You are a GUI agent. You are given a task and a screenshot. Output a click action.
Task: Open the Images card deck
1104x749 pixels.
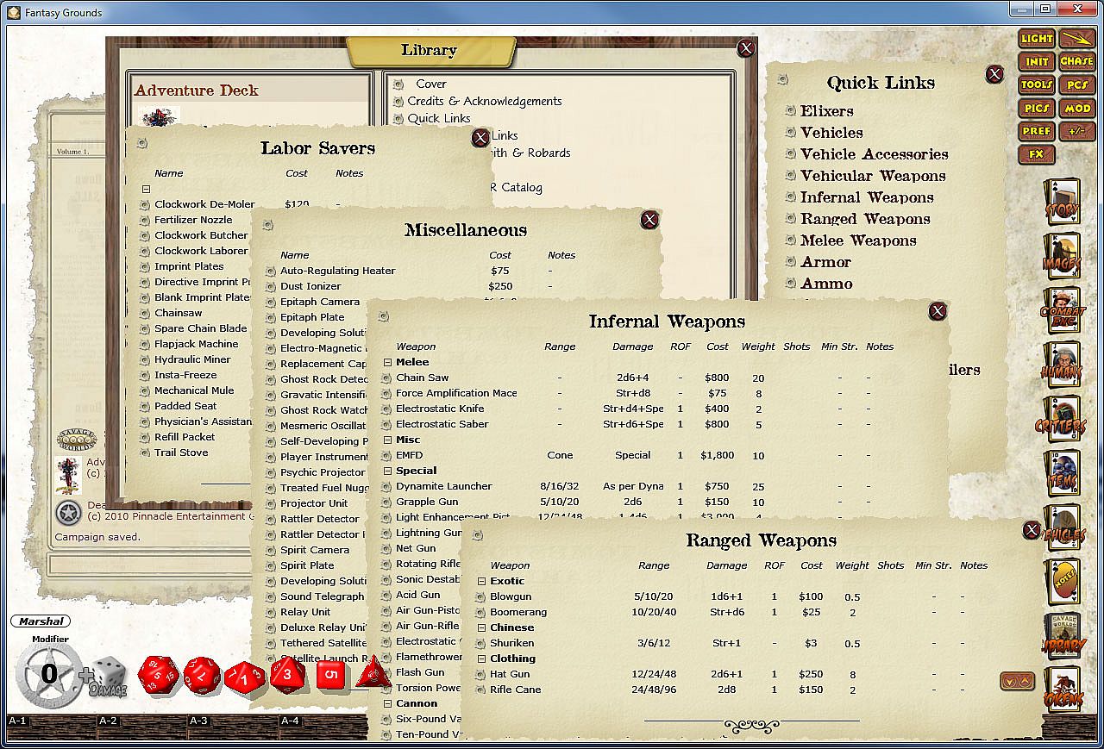(x=1063, y=257)
